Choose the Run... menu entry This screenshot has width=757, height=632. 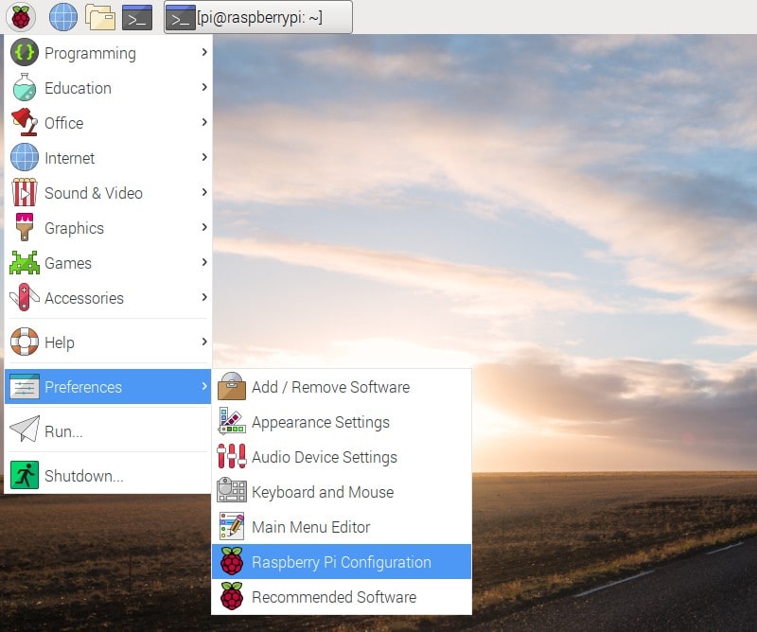tap(108, 430)
